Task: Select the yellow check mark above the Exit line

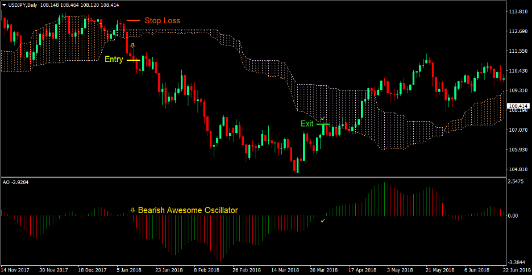Action: pyautogui.click(x=323, y=118)
